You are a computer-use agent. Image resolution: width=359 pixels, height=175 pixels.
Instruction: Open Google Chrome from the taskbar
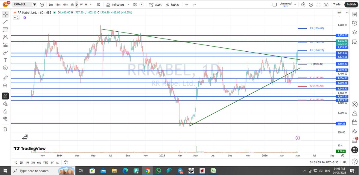click(x=147, y=171)
